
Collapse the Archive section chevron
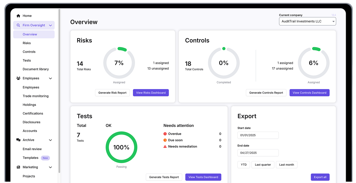point(50,140)
